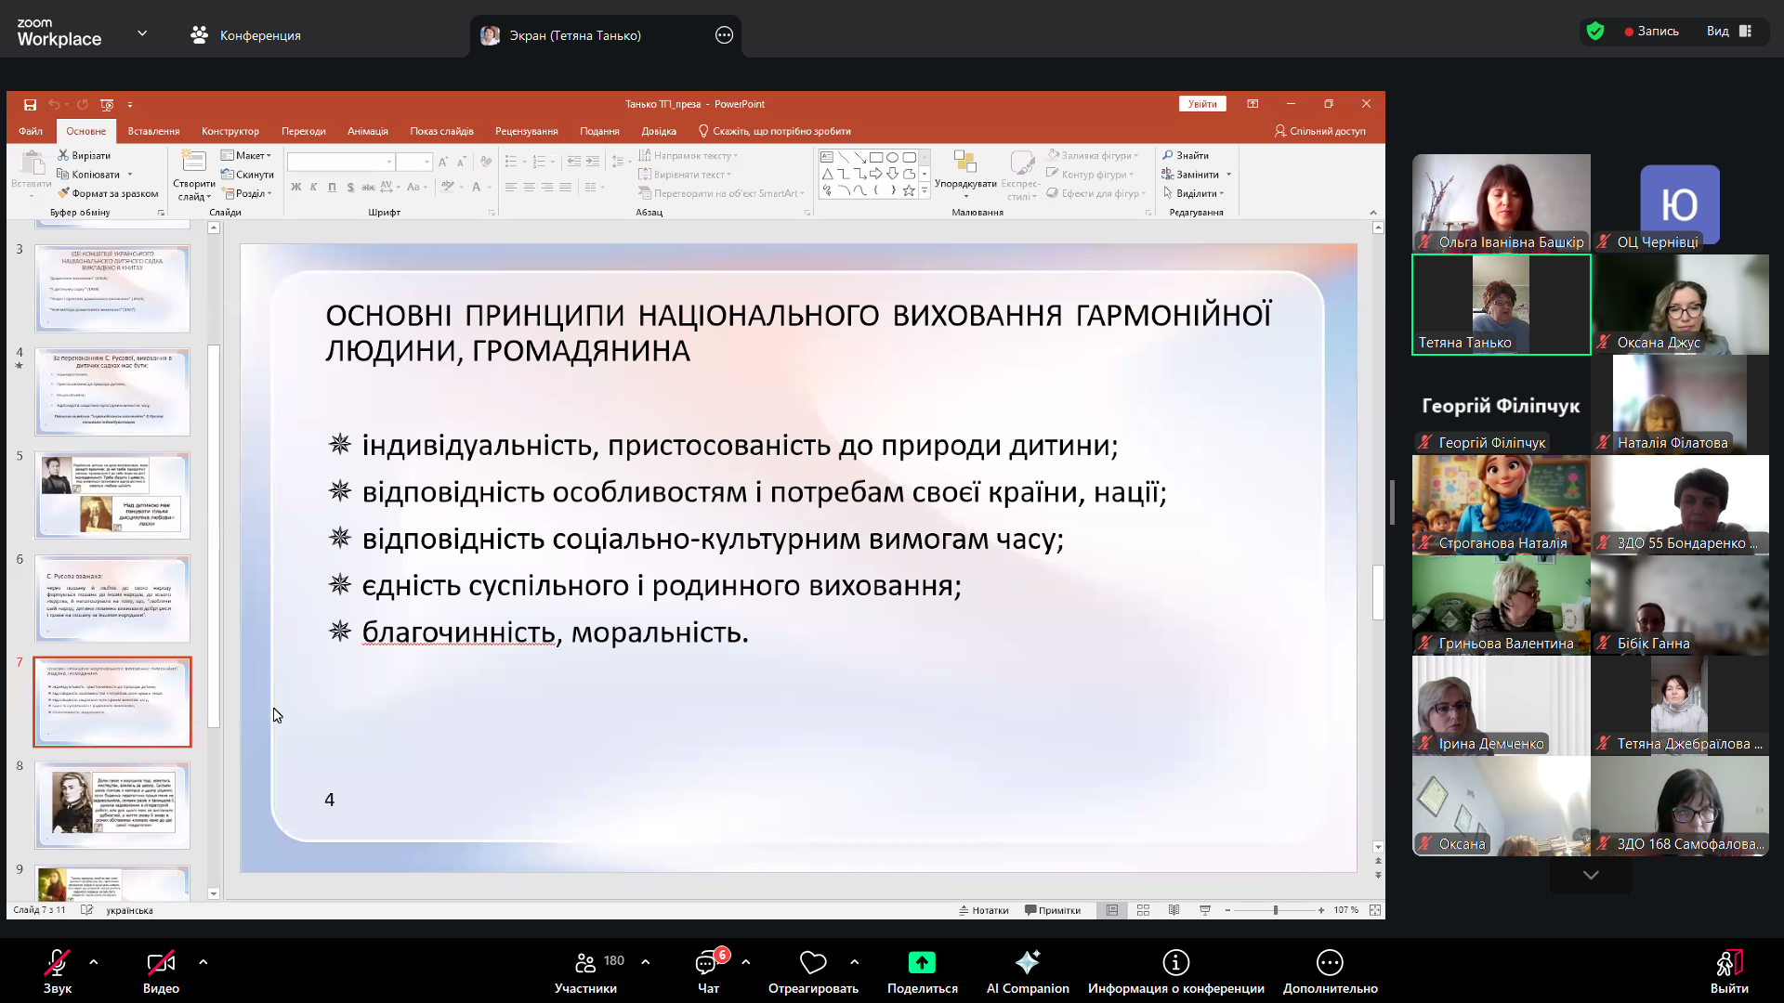Switch to the Конференция tab in Zoom
The image size is (1784, 1003).
[246, 35]
